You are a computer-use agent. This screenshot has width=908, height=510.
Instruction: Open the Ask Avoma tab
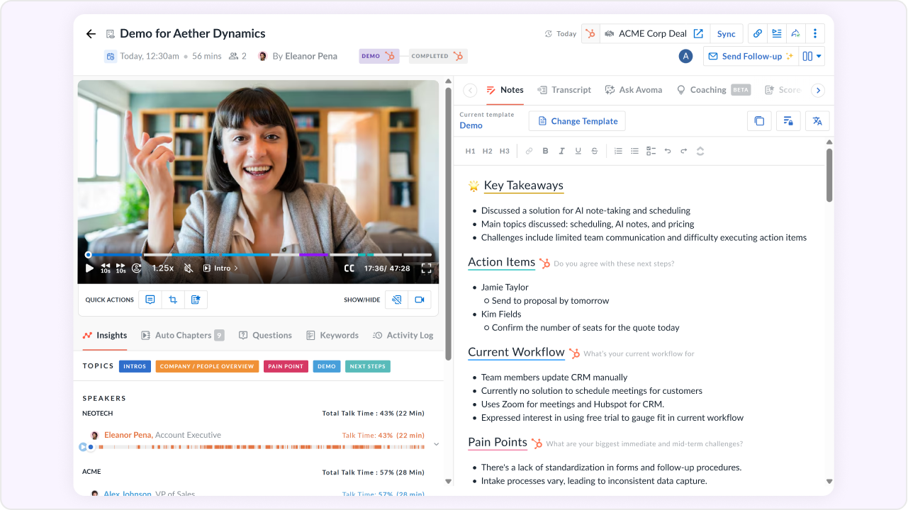coord(634,90)
